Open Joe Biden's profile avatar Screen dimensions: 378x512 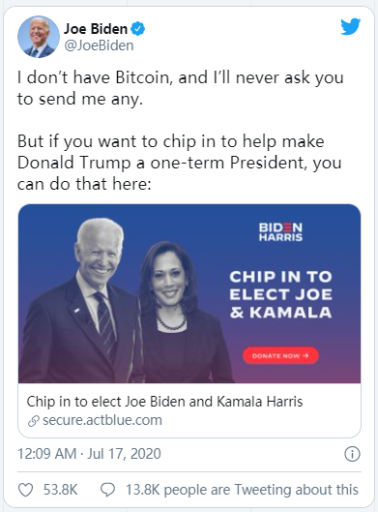[39, 37]
